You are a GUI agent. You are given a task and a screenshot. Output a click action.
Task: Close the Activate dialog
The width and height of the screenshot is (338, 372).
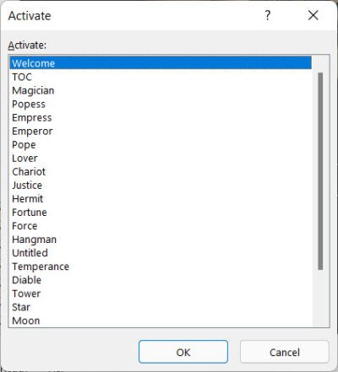pos(313,15)
